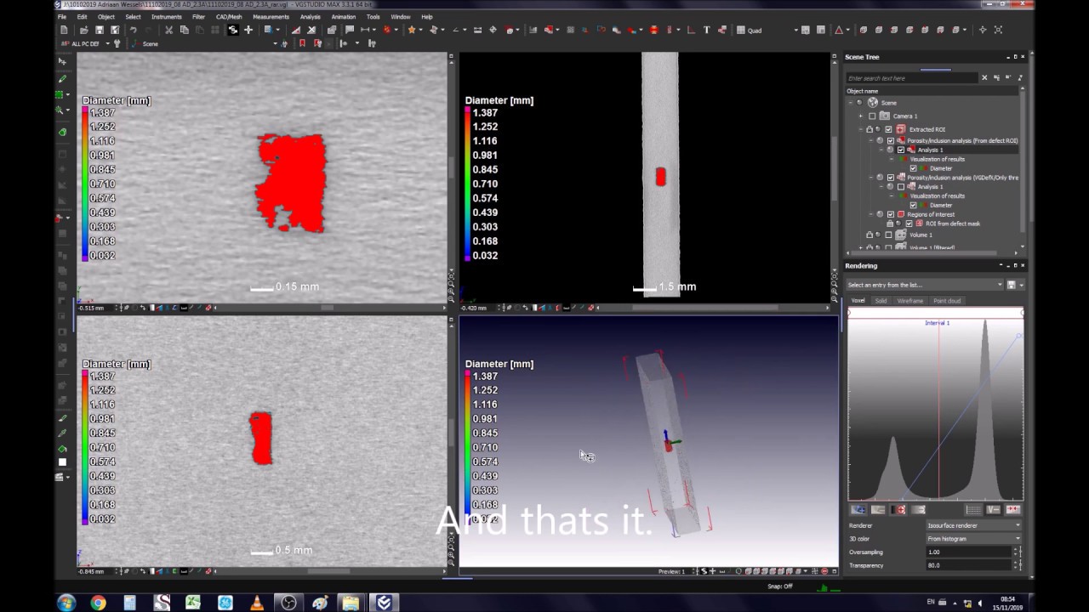Image resolution: width=1089 pixels, height=612 pixels.
Task: Click the Transparency value field
Action: 968,565
